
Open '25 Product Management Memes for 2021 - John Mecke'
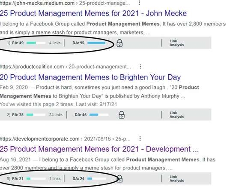tap(93, 13)
